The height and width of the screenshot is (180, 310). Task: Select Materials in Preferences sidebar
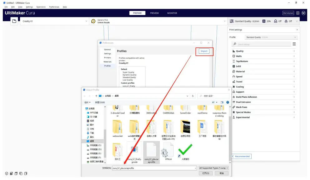click(x=107, y=62)
